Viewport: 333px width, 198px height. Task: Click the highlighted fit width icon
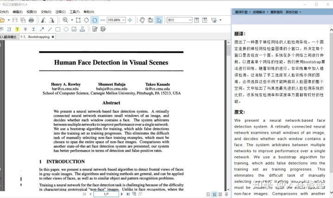pyautogui.click(x=95, y=20)
